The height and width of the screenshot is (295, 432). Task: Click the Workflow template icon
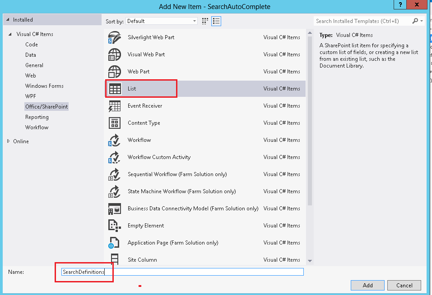click(x=114, y=140)
